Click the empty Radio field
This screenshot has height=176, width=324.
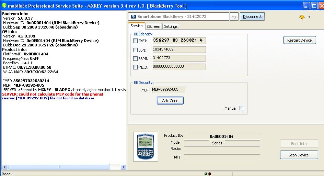point(222,149)
